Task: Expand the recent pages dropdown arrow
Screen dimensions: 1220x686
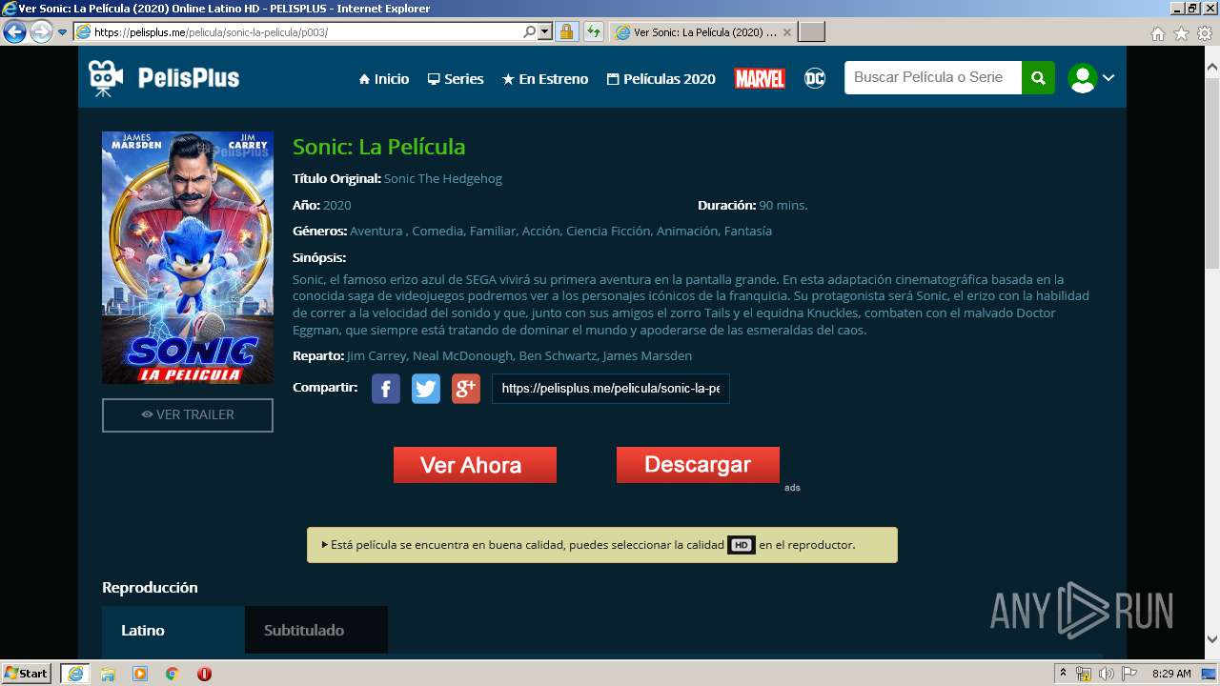Action: [x=63, y=32]
